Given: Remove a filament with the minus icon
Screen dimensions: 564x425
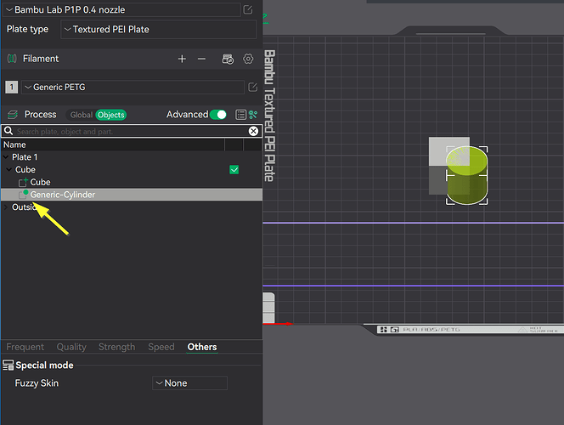Looking at the screenshot, I should (x=202, y=59).
